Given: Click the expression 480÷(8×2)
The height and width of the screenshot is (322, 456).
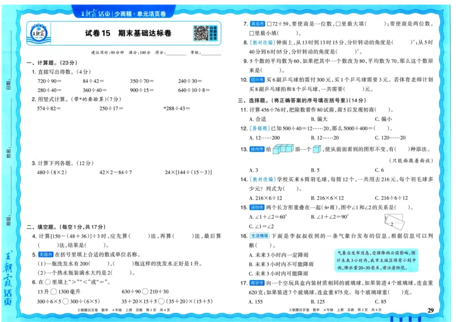Looking at the screenshot, I should tap(52, 172).
